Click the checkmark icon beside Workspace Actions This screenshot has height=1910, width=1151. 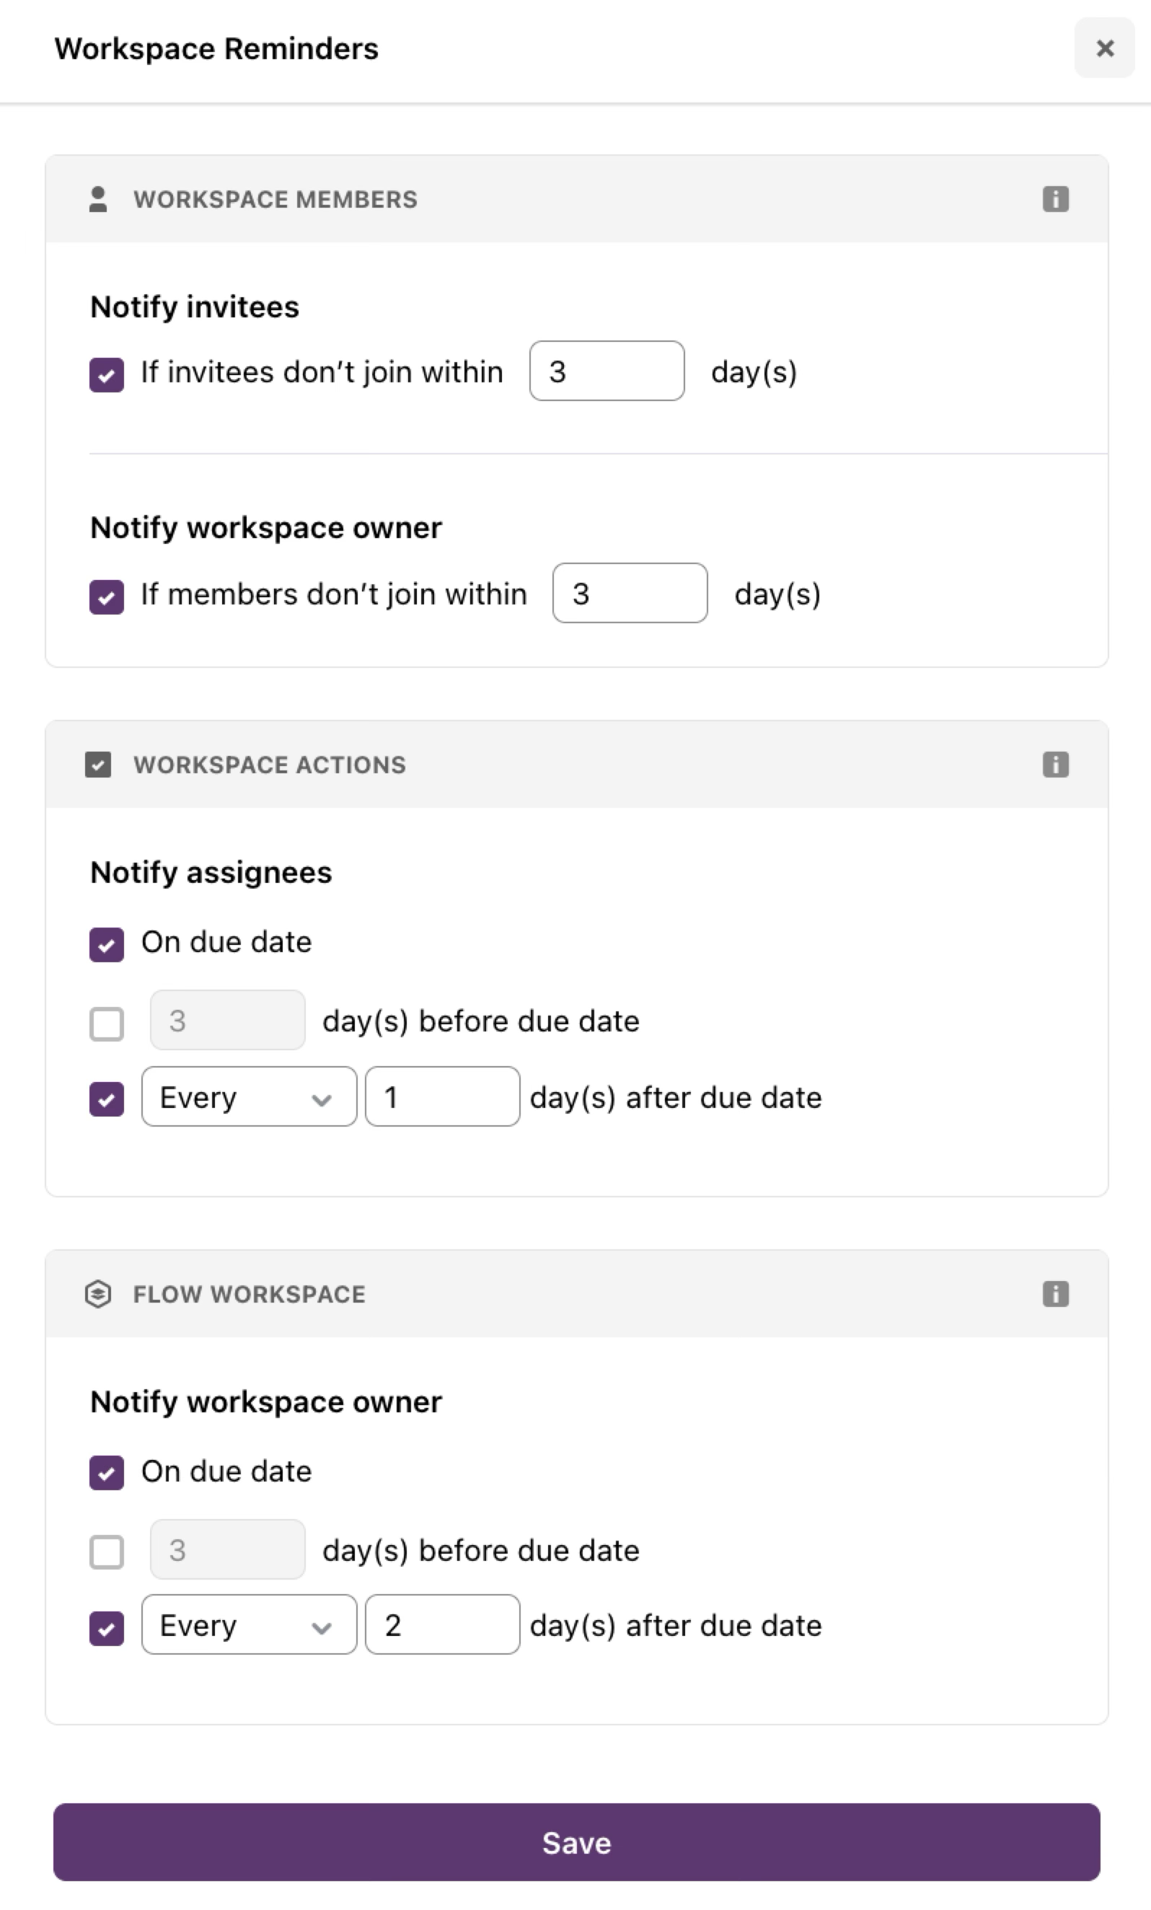[x=97, y=765]
